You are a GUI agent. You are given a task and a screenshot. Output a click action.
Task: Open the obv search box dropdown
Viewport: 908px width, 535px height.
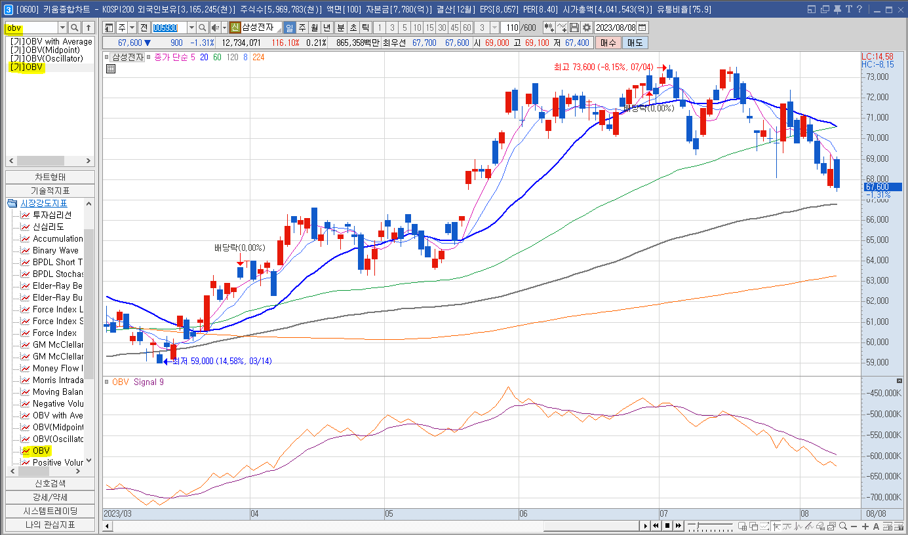pyautogui.click(x=63, y=28)
